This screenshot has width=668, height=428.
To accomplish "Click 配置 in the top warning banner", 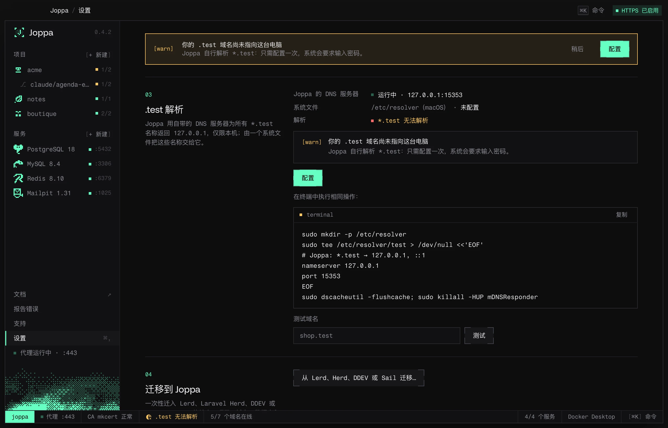I will 615,49.
